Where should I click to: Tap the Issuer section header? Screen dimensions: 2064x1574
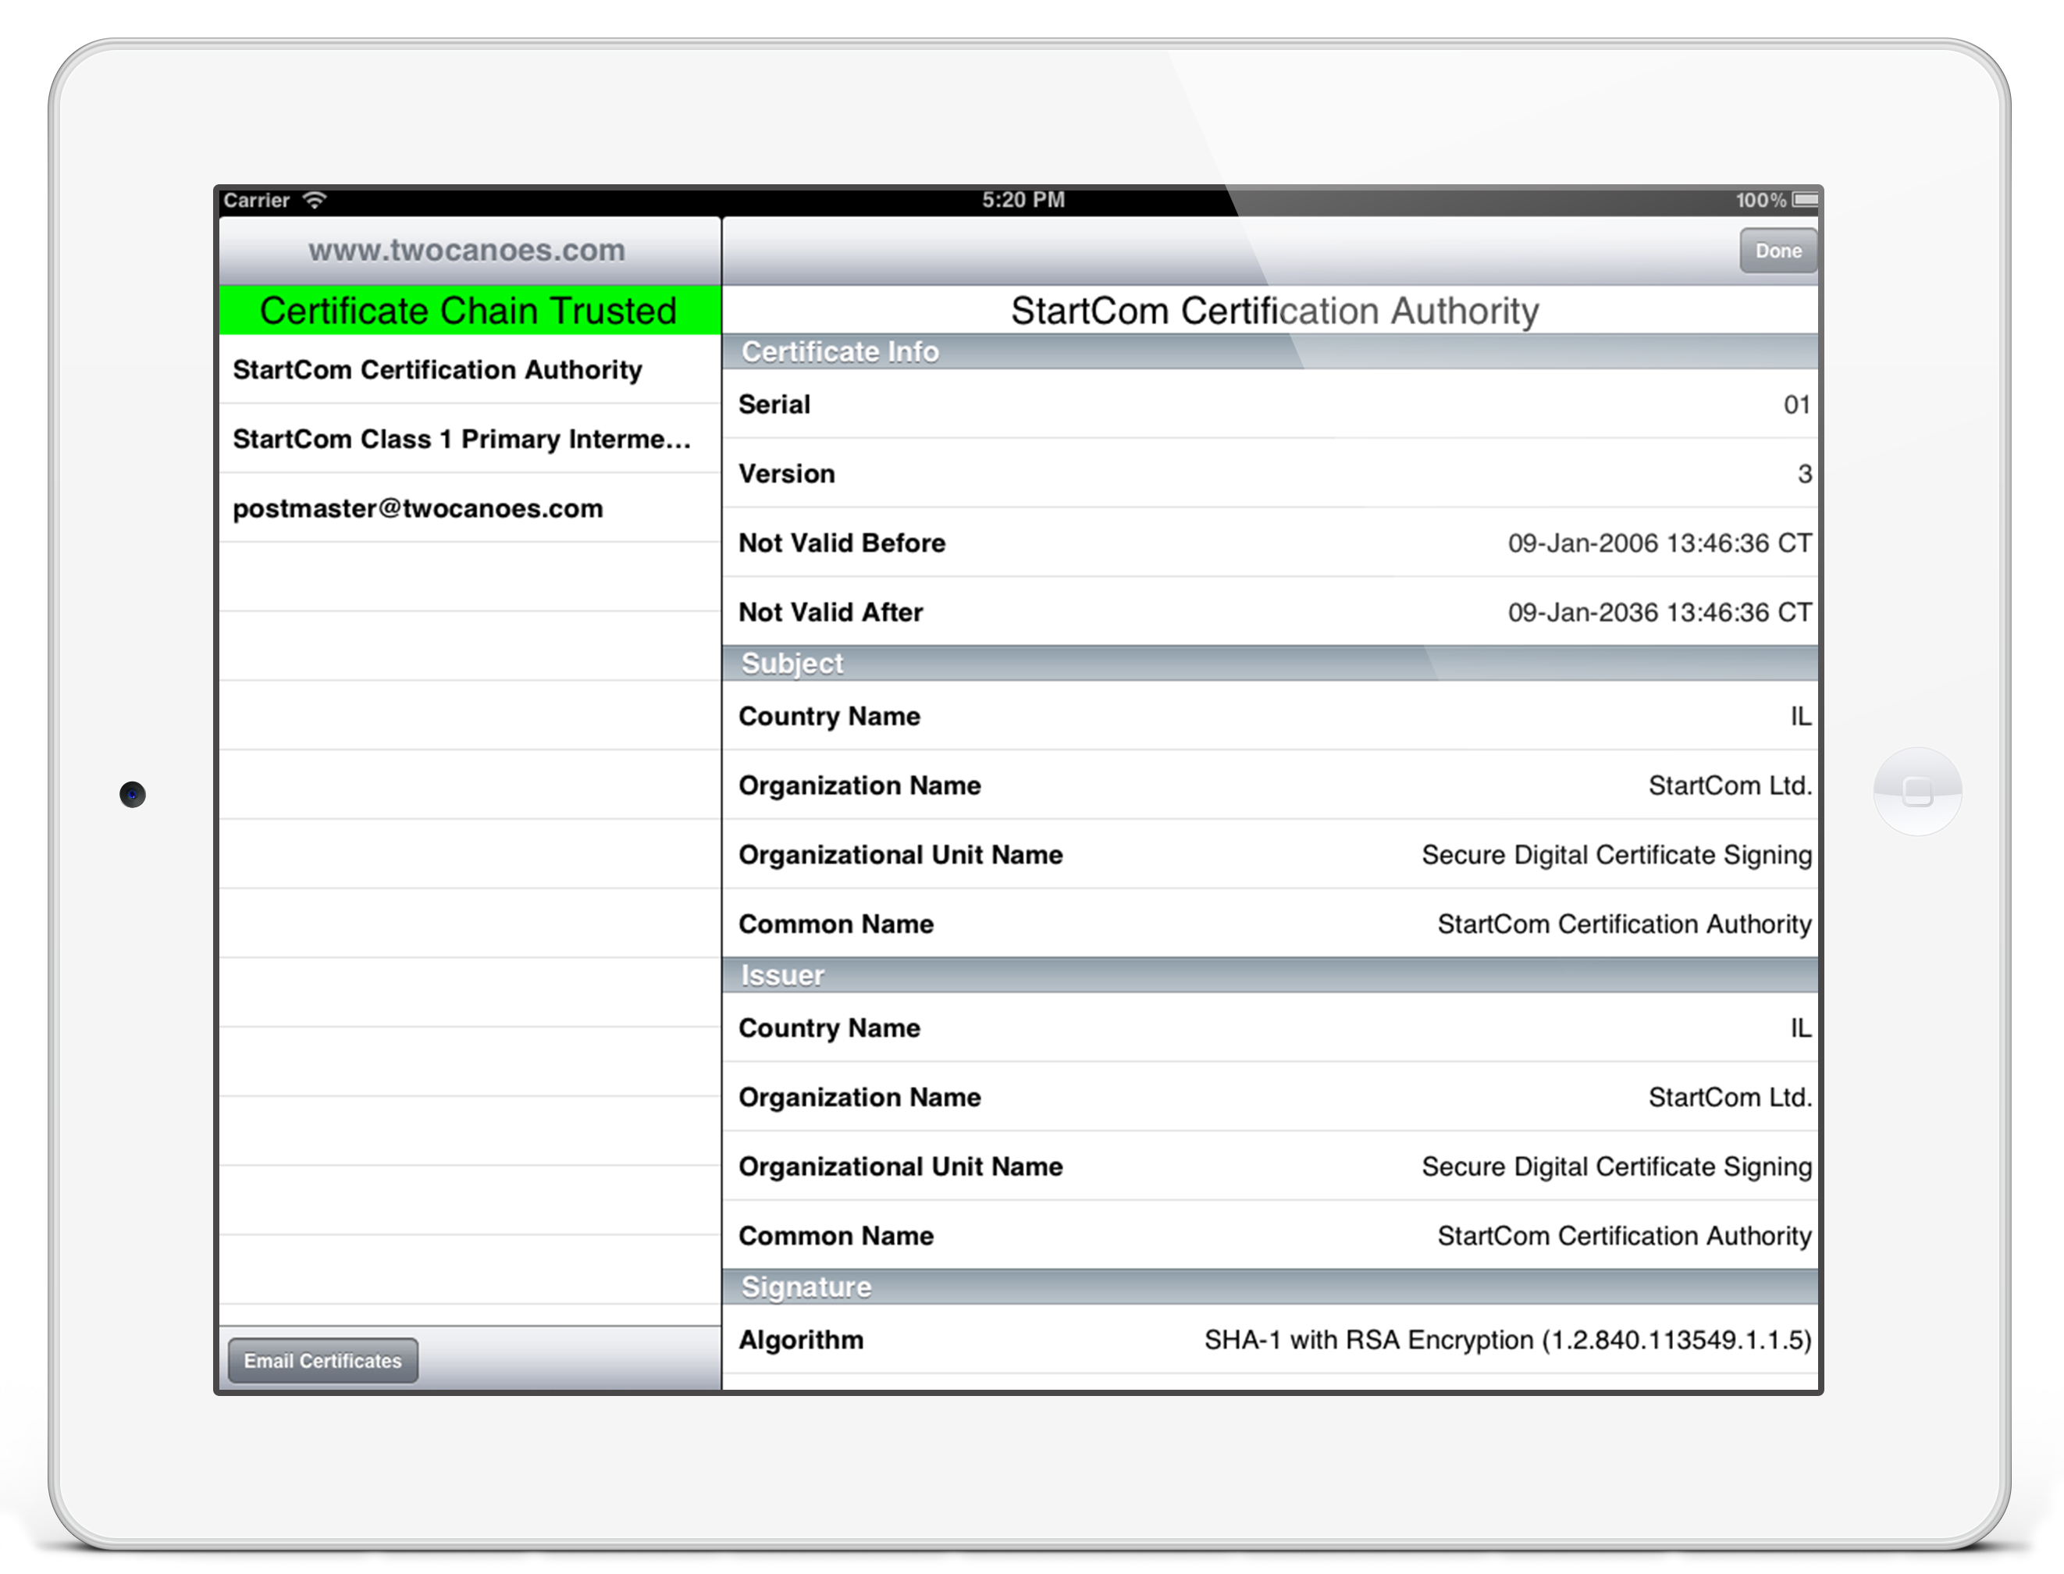pyautogui.click(x=1269, y=975)
